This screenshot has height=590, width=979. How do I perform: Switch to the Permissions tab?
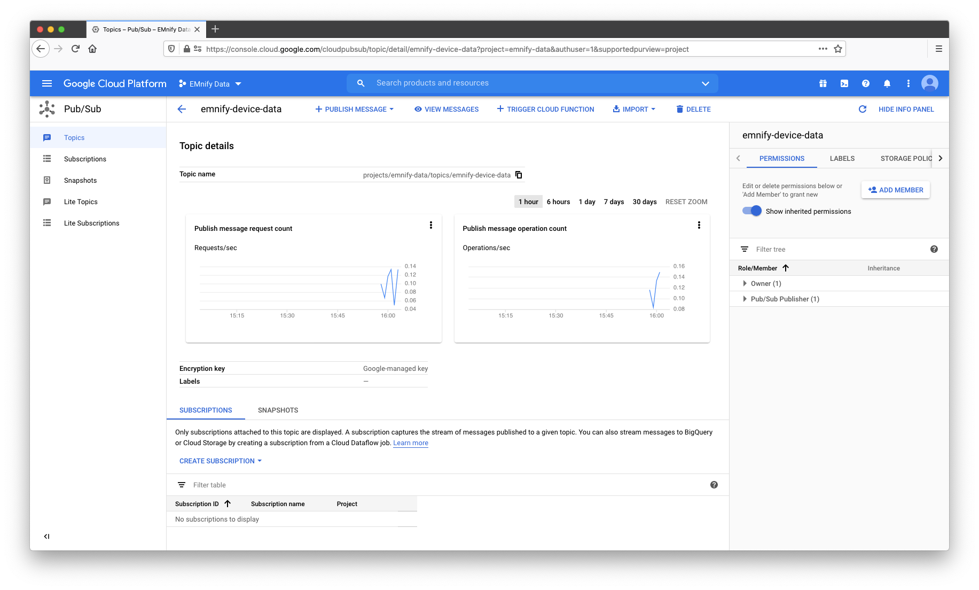(x=782, y=158)
